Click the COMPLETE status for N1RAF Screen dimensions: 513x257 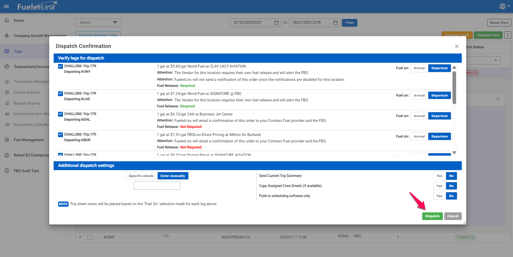coord(465,237)
